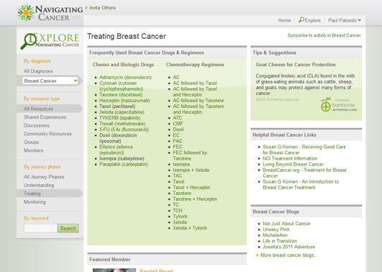Open the Breast Cancer diagnosis dropdown

[x=50, y=81]
